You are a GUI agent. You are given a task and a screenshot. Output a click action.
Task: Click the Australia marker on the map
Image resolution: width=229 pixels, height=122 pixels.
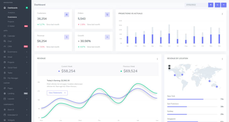point(217,87)
